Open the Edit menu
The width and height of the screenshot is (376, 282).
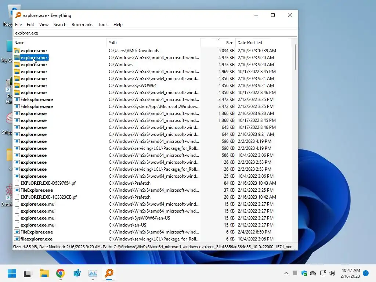point(30,25)
